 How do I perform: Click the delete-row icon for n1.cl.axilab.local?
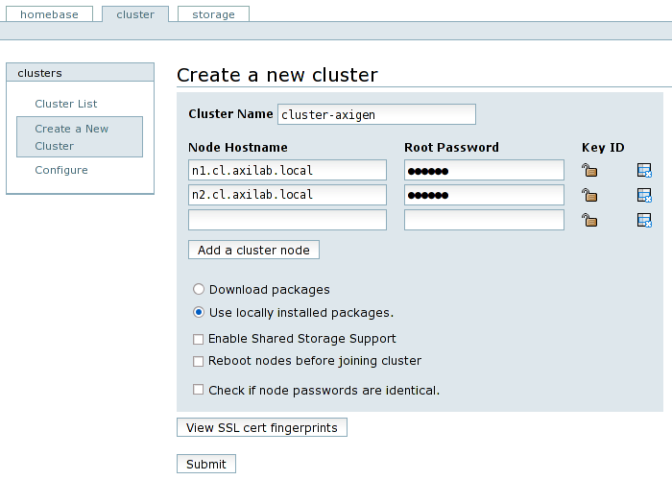click(644, 171)
